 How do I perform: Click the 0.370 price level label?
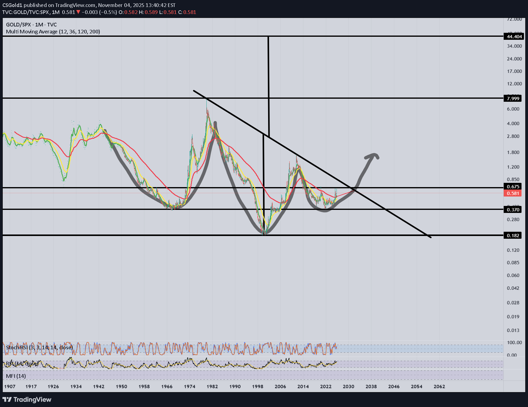pyautogui.click(x=513, y=210)
